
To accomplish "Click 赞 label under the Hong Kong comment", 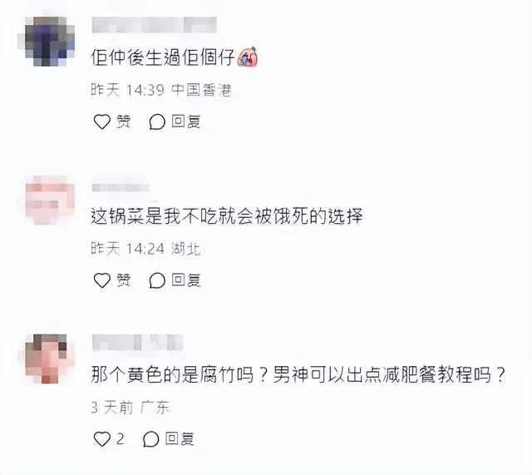I will (124, 121).
